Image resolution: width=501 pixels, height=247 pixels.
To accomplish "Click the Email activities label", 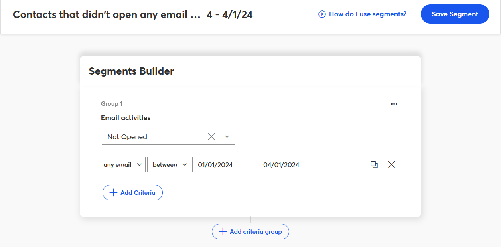I will (x=126, y=118).
